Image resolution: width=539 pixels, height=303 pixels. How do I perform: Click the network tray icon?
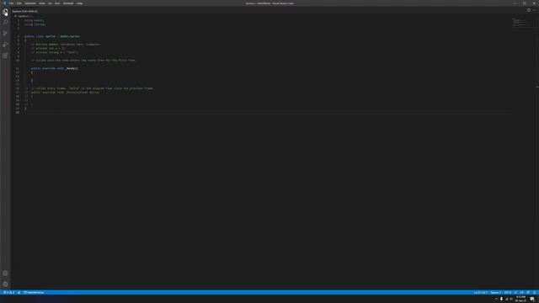pyautogui.click(x=506, y=300)
